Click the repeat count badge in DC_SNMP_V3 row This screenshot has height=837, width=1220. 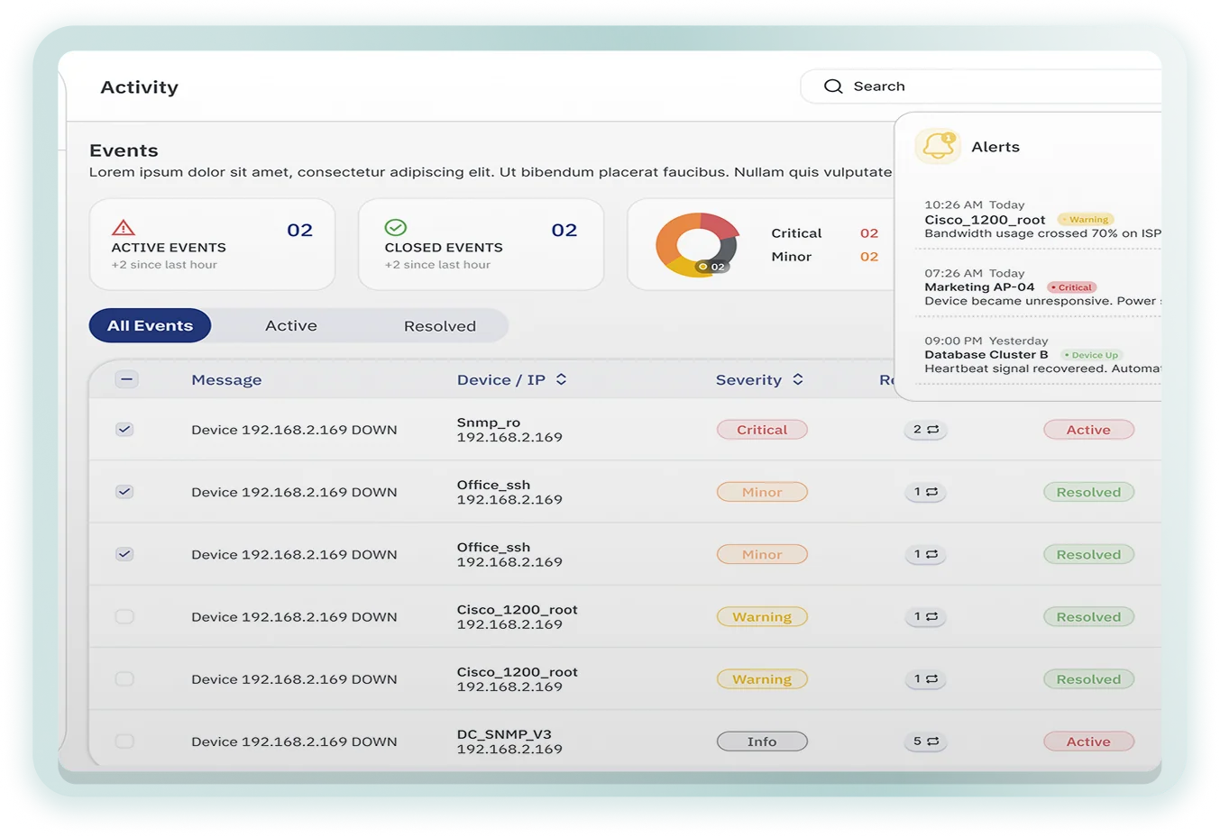point(925,741)
